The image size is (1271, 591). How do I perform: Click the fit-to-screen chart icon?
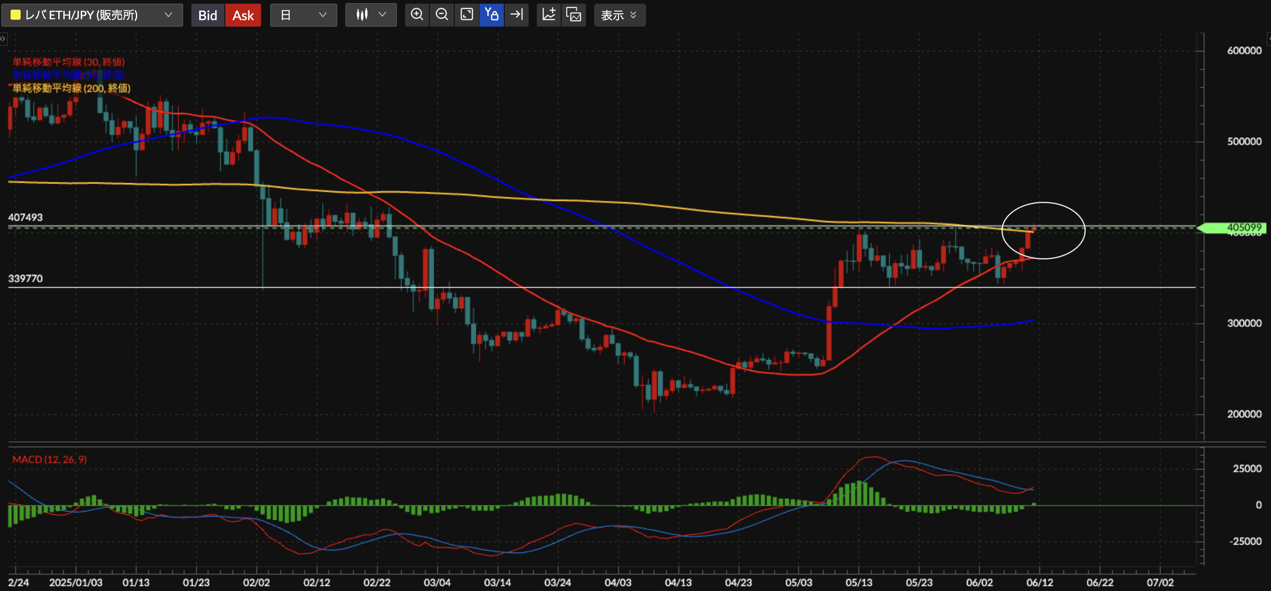pyautogui.click(x=467, y=15)
